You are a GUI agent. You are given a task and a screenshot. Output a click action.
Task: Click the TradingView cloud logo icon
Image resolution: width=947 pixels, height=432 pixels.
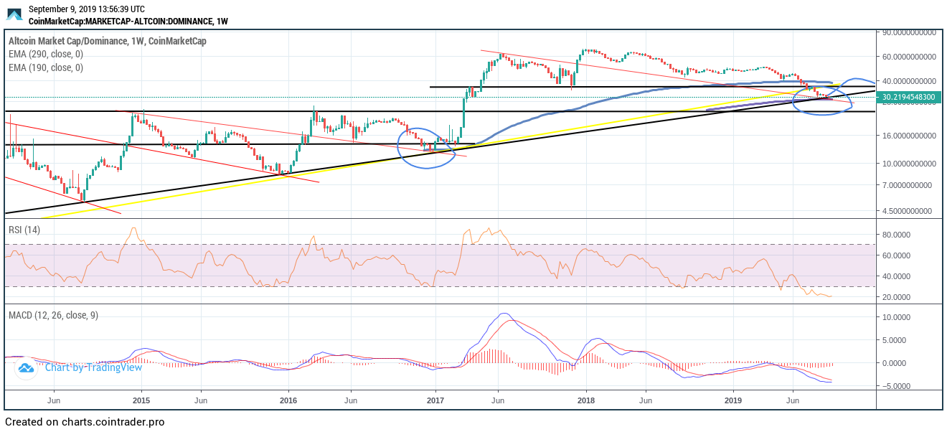point(26,368)
